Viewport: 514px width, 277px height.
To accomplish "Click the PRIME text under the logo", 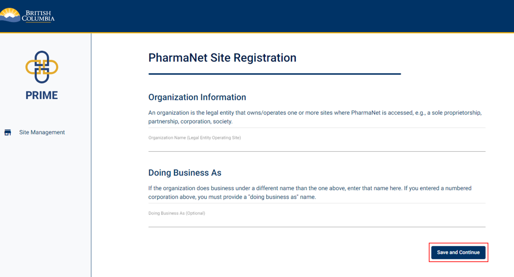I will 42,95.
